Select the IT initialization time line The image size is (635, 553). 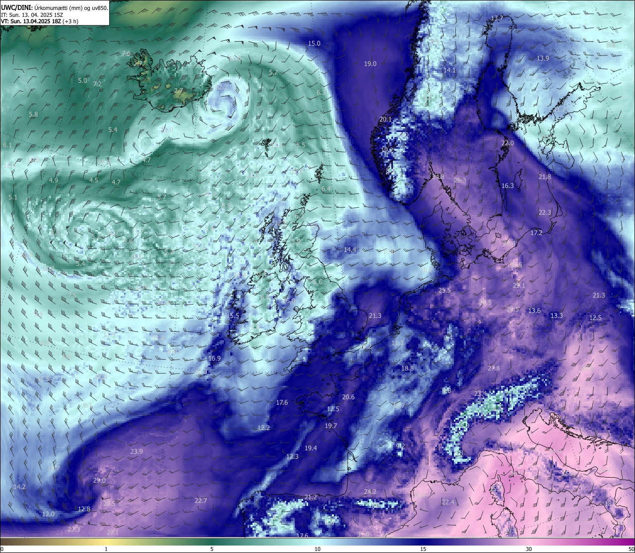coord(32,15)
